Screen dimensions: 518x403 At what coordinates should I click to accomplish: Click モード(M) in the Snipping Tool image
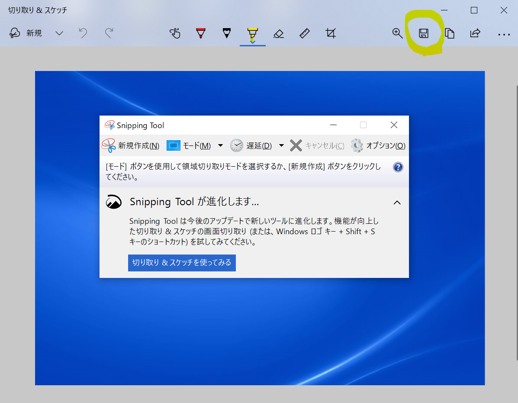[x=189, y=145]
